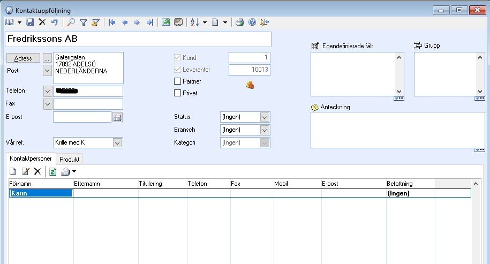Open Help via question mark icon
The width and height of the screenshot is (490, 264).
(x=252, y=22)
